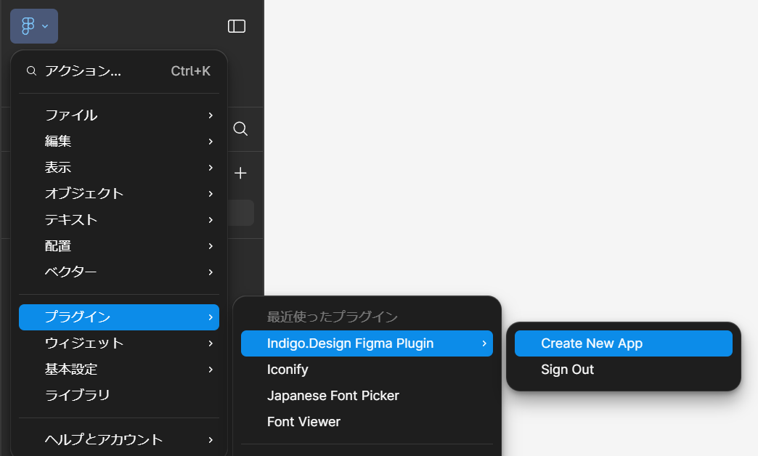Open the ヘルプとアカウント submenu
The height and width of the screenshot is (456, 758).
tap(119, 439)
